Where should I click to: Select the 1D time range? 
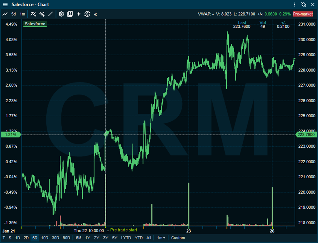(x=18, y=238)
